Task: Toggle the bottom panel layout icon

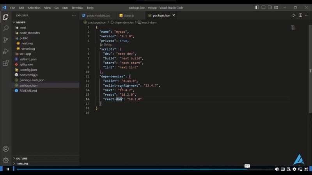Action: [x=263, y=7]
